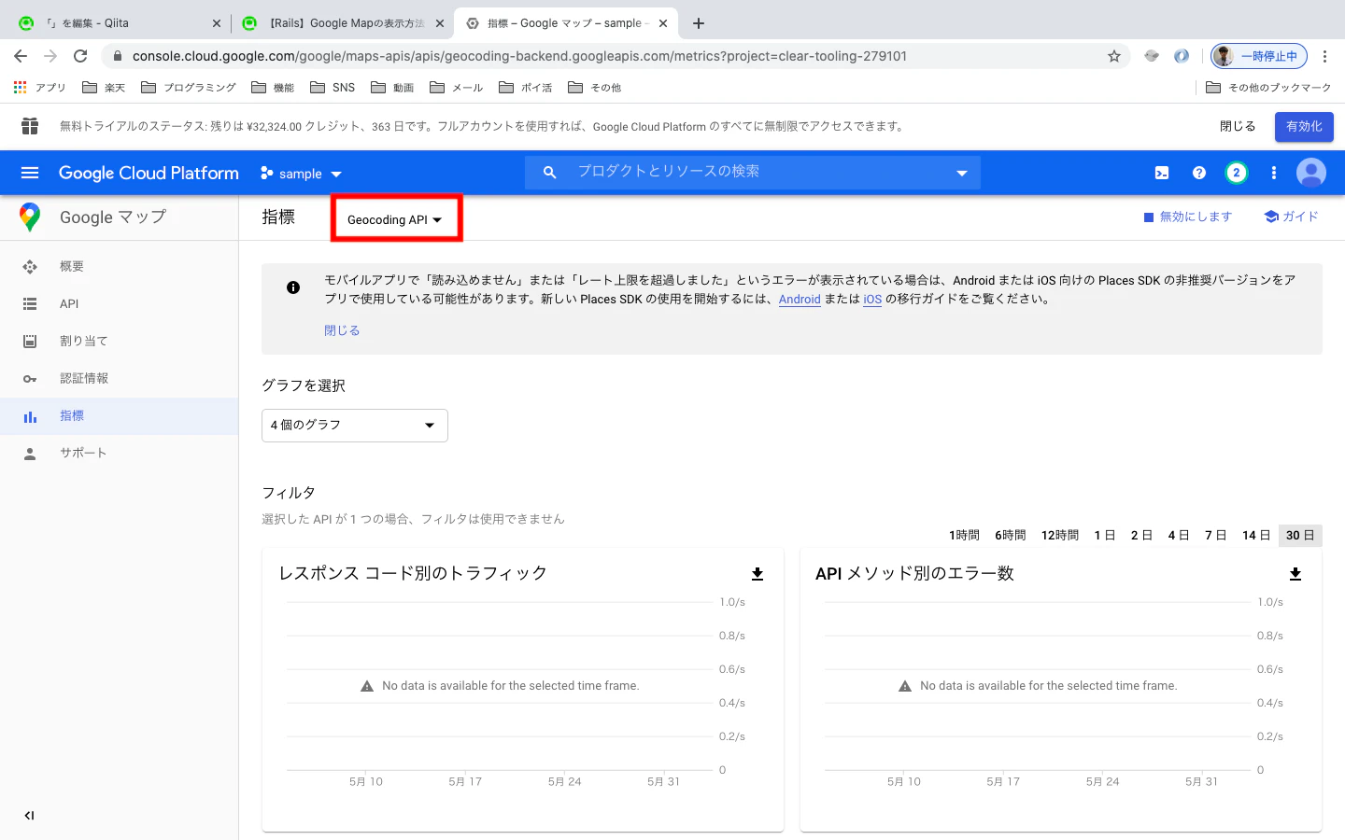The height and width of the screenshot is (840, 1345).
Task: Open 認証情報 in the sidebar
Action: coord(119,379)
